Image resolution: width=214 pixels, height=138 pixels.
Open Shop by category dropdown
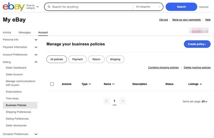tap(32, 7)
